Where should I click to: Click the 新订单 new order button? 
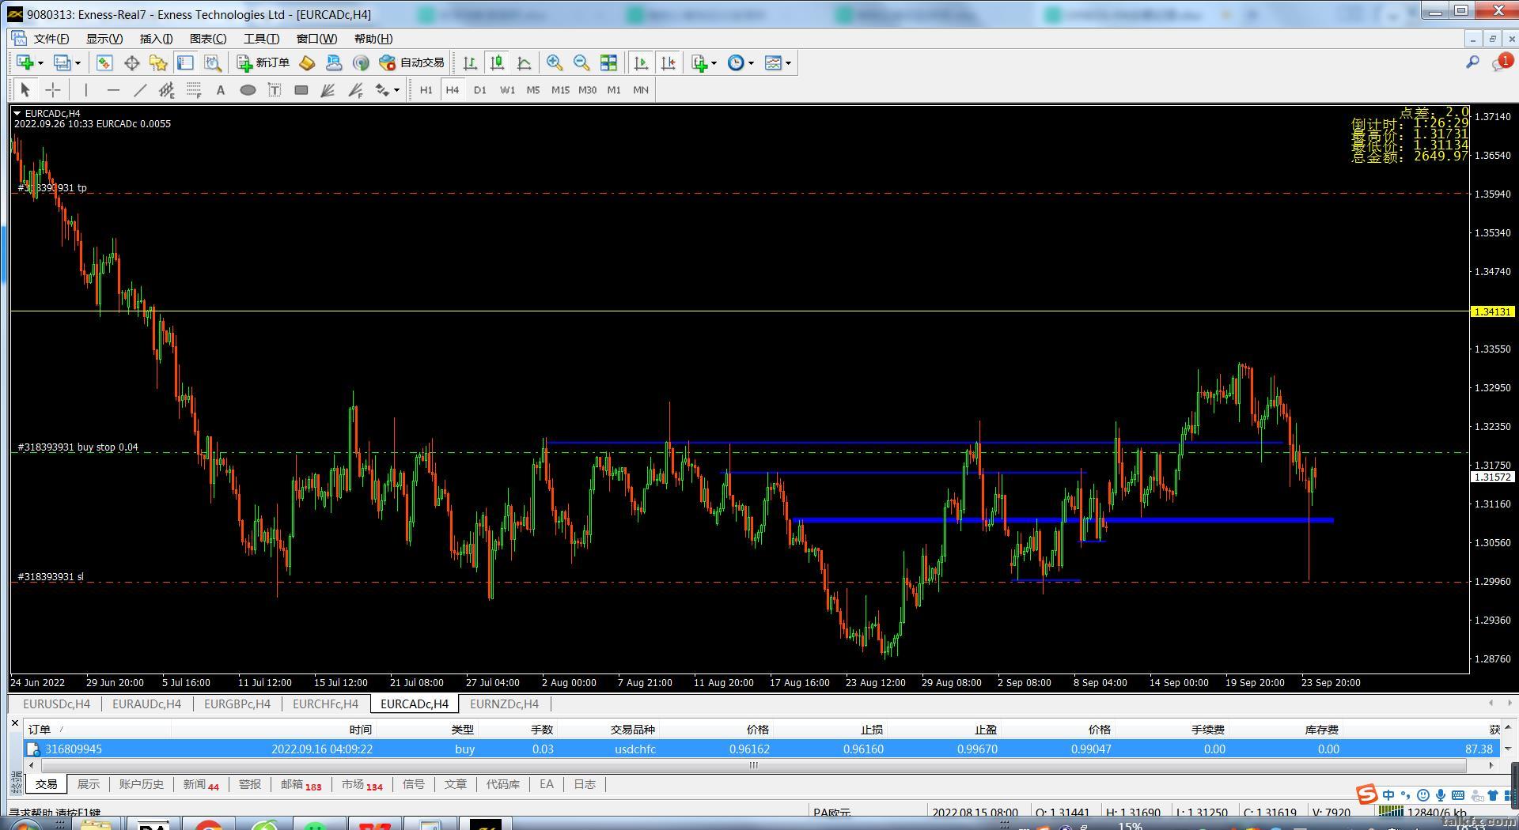[264, 62]
